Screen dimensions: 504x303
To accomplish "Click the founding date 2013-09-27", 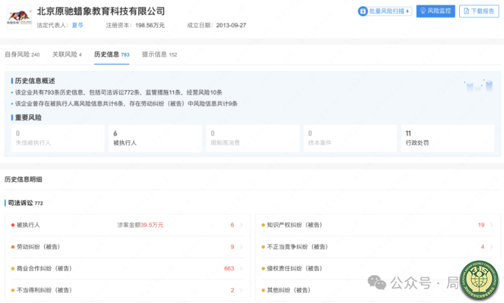I will (231, 25).
